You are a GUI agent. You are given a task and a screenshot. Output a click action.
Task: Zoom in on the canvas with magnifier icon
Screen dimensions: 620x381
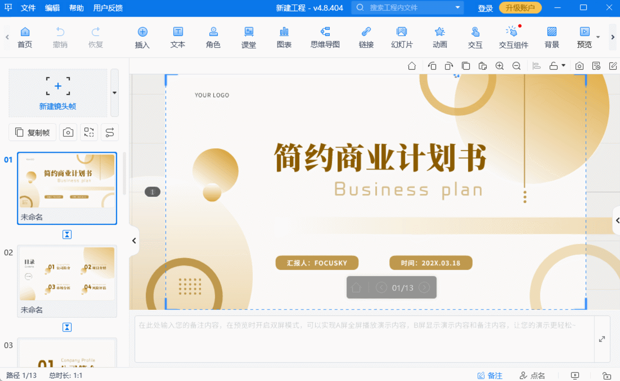click(x=499, y=66)
